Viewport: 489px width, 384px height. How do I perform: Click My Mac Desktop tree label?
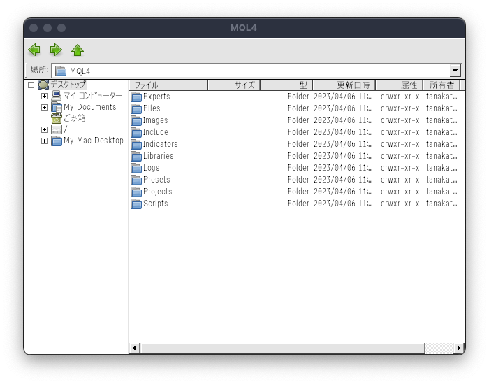(x=94, y=141)
